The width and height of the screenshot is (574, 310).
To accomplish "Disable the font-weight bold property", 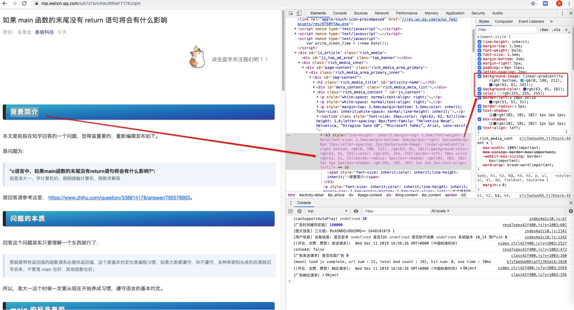I will coord(479,50).
